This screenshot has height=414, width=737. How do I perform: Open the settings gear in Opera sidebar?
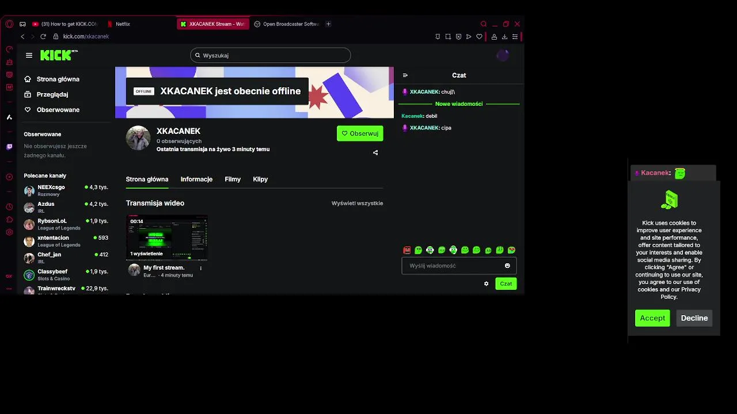(x=9, y=232)
